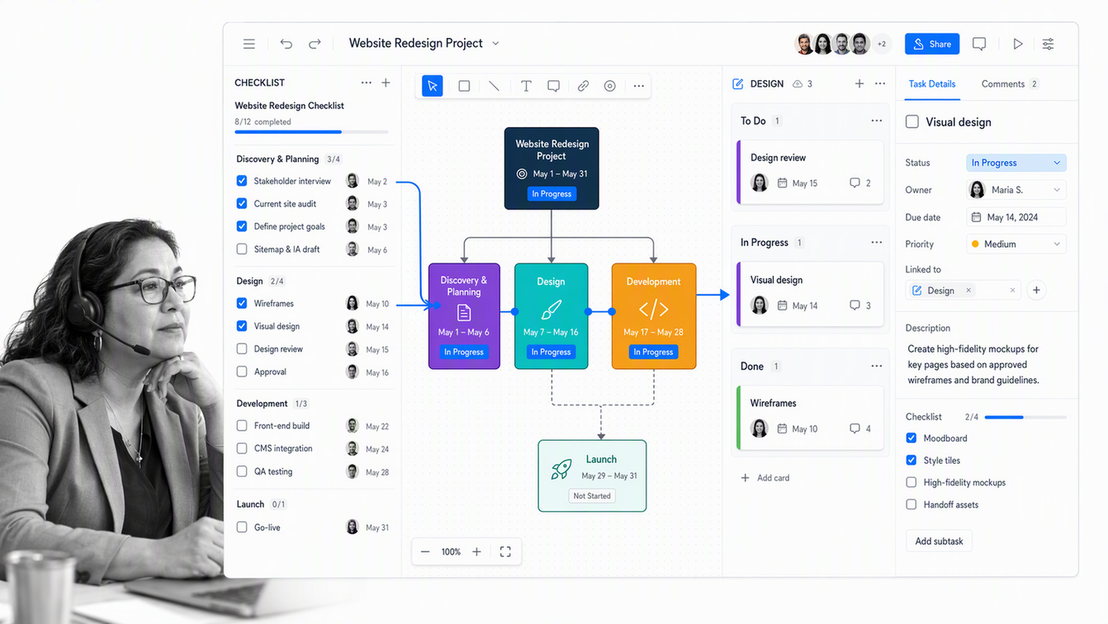
Task: Open the hamburger menu icon
Action: point(249,44)
